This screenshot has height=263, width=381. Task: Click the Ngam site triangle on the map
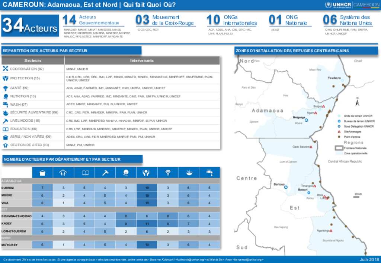[316, 113]
